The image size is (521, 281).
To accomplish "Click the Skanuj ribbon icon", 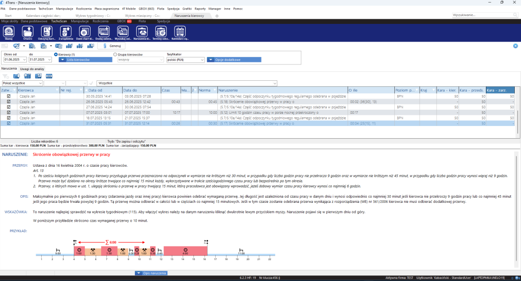I will [9, 33].
